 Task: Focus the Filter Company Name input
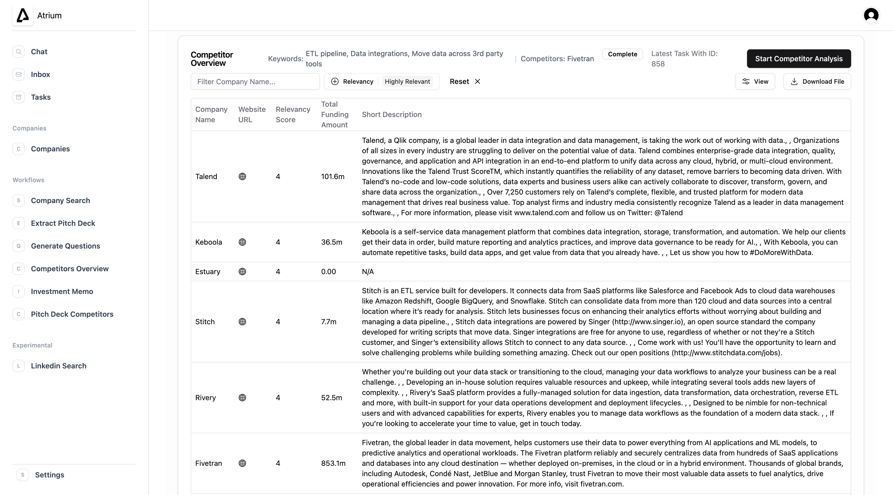pos(255,81)
